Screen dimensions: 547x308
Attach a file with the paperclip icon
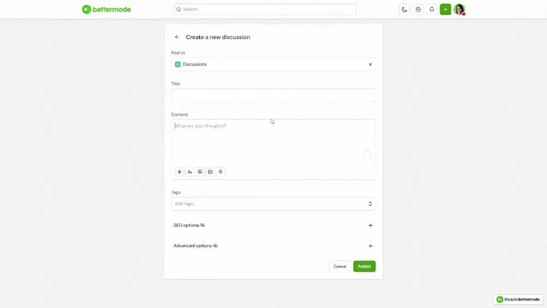click(x=220, y=172)
